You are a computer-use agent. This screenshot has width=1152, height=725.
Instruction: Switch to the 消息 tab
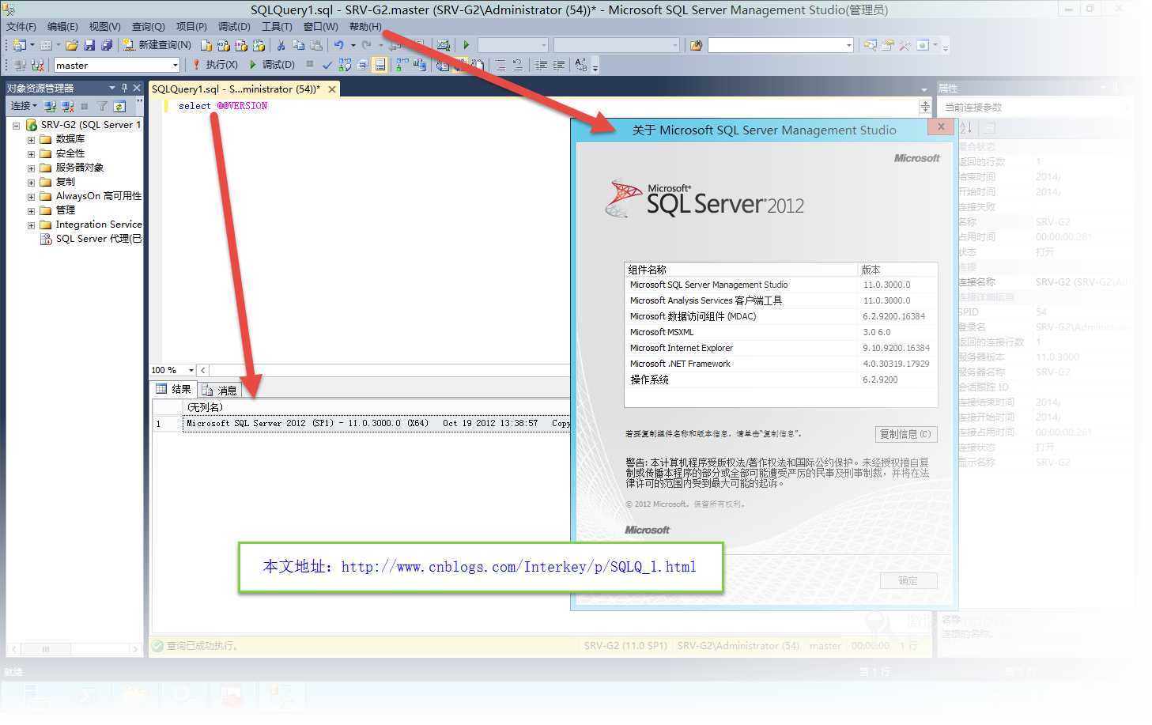click(219, 390)
